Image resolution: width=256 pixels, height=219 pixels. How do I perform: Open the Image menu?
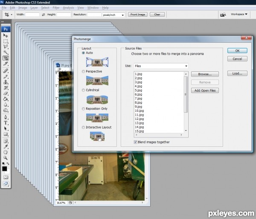tap(23, 8)
